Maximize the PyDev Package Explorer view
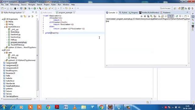Screen dimensions: 195x110 [36, 13]
